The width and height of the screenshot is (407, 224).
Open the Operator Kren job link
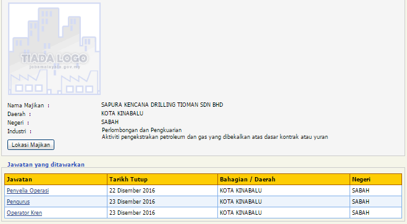click(25, 213)
